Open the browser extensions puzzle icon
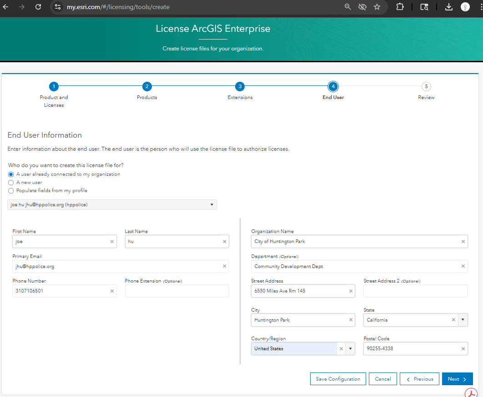This screenshot has height=397, width=483. pos(400,7)
